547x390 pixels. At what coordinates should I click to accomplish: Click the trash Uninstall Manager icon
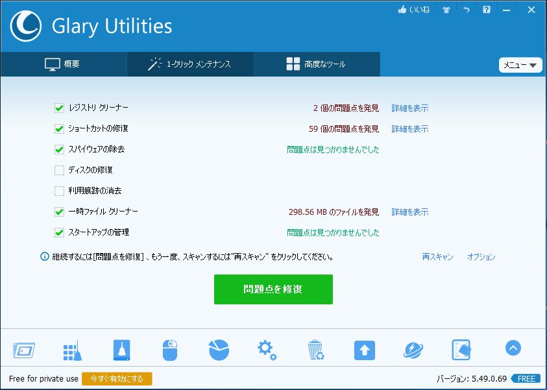click(x=315, y=348)
